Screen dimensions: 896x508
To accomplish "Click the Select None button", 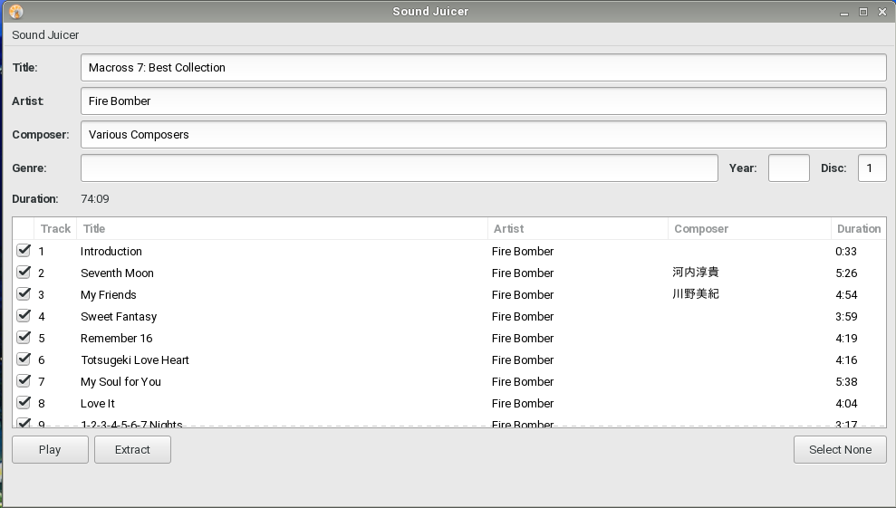I will tap(840, 450).
